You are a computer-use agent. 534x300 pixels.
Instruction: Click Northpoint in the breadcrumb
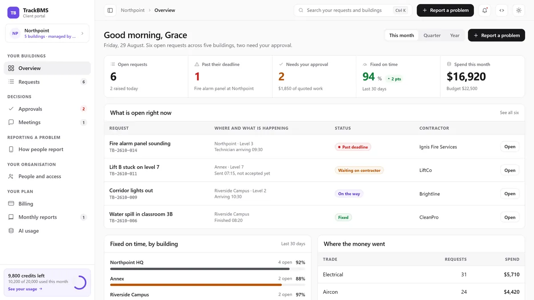coord(133,10)
